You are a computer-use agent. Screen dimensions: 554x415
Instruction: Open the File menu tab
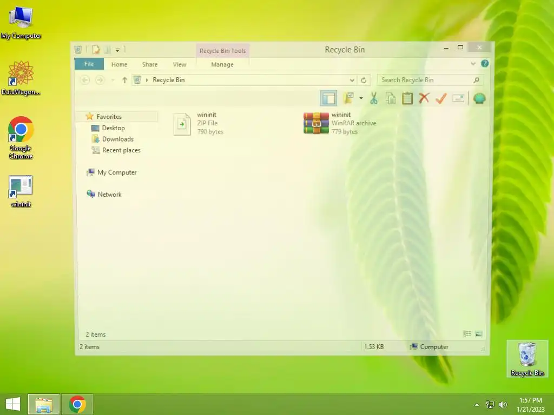[x=89, y=64]
